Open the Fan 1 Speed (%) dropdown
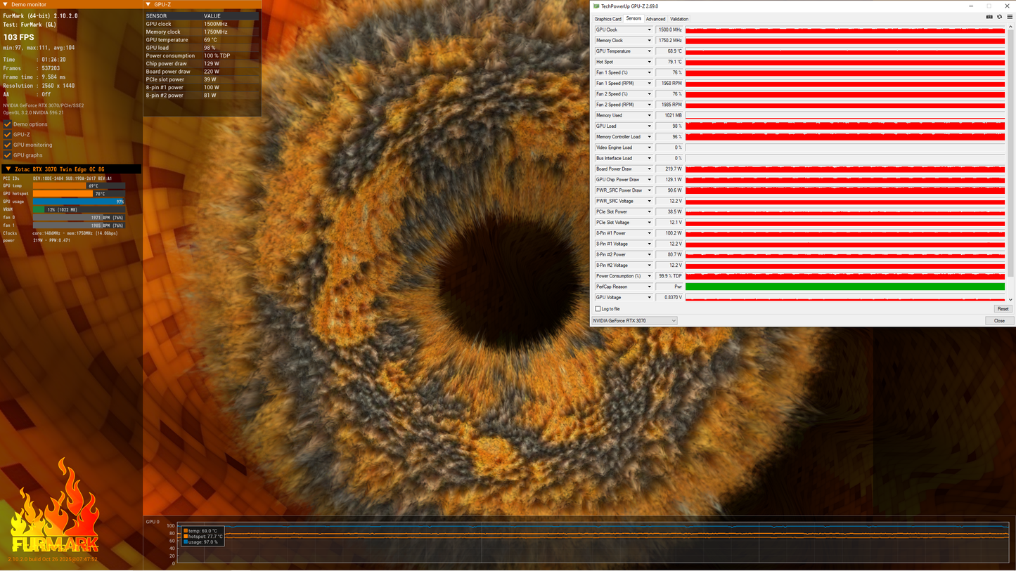The height and width of the screenshot is (571, 1016). 649,72
